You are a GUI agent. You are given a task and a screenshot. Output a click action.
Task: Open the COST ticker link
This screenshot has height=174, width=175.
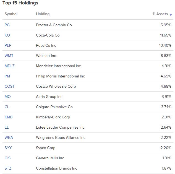click(10, 86)
